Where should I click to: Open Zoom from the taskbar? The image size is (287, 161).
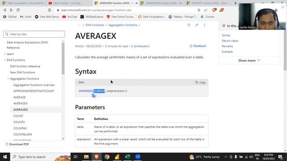coord(138,157)
